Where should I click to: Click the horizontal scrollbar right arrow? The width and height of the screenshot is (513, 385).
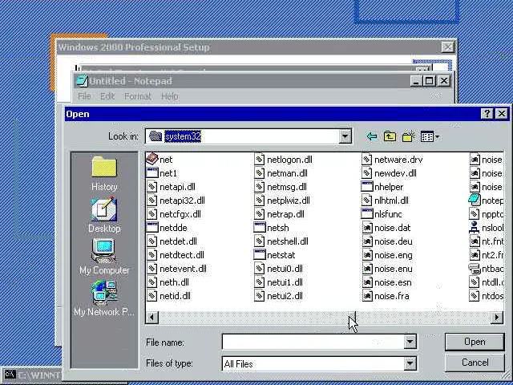[x=497, y=318]
